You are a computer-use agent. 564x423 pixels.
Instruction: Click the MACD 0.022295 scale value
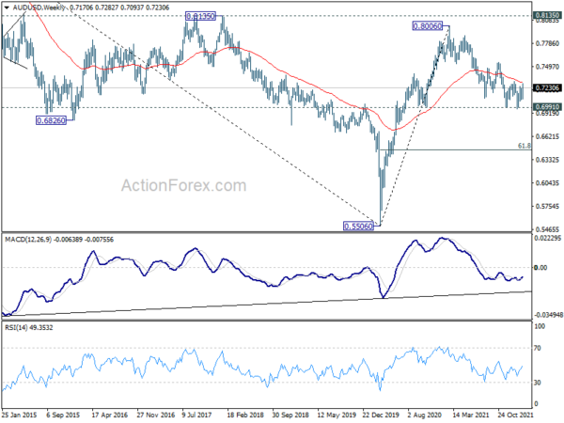(x=548, y=238)
